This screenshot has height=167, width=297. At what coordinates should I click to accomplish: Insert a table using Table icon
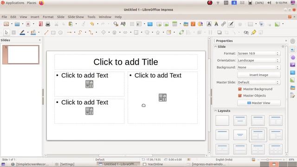pyautogui.click(x=174, y=24)
